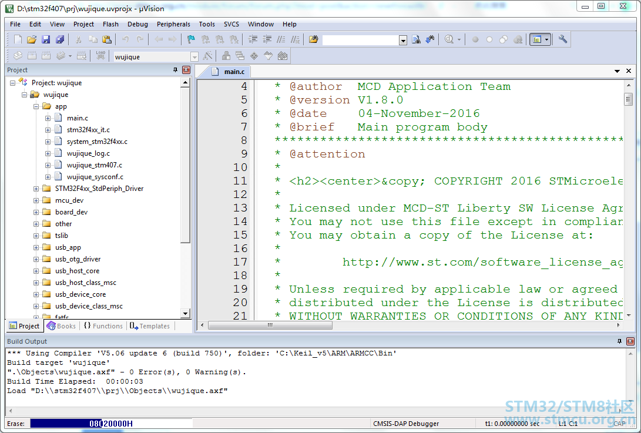Expand the usb_host_core folder
641x433 pixels.
[x=36, y=271]
